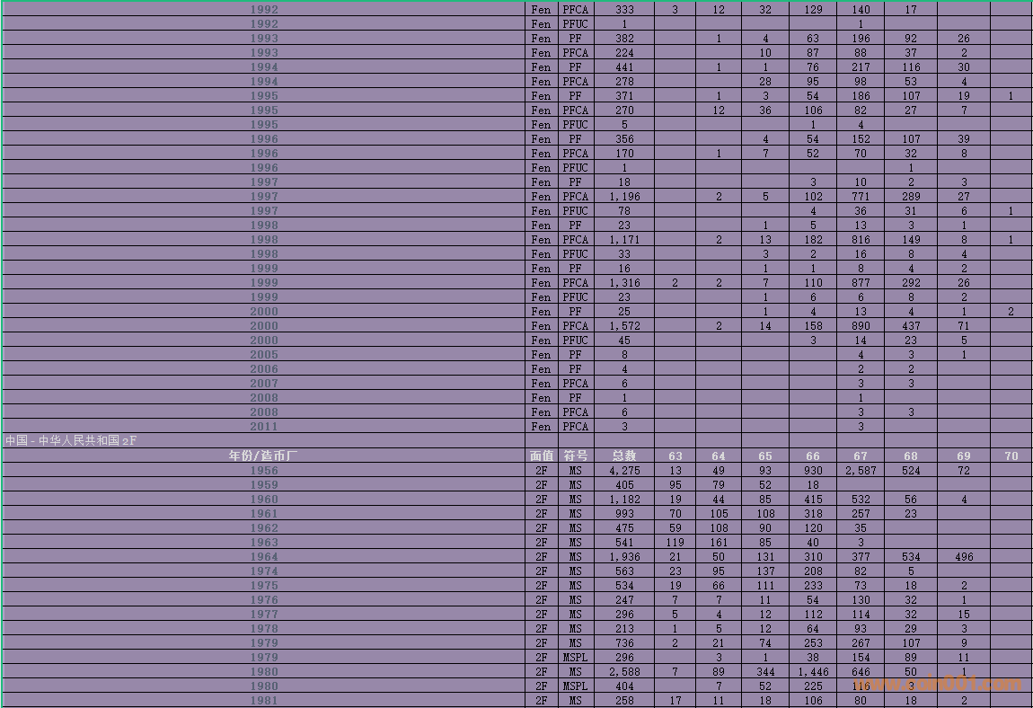Open the 中国 - 中华人民共和国 2F section title
This screenshot has height=708, width=1033.
point(71,440)
